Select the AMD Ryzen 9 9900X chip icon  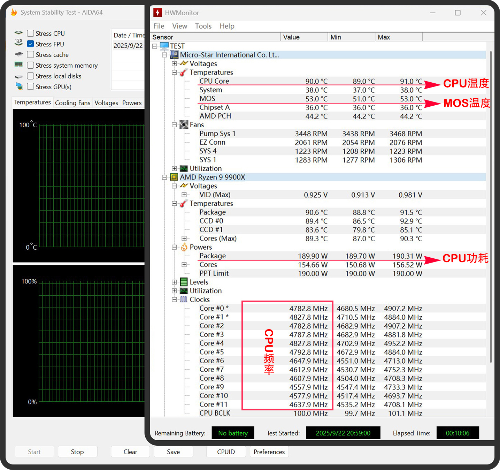174,177
